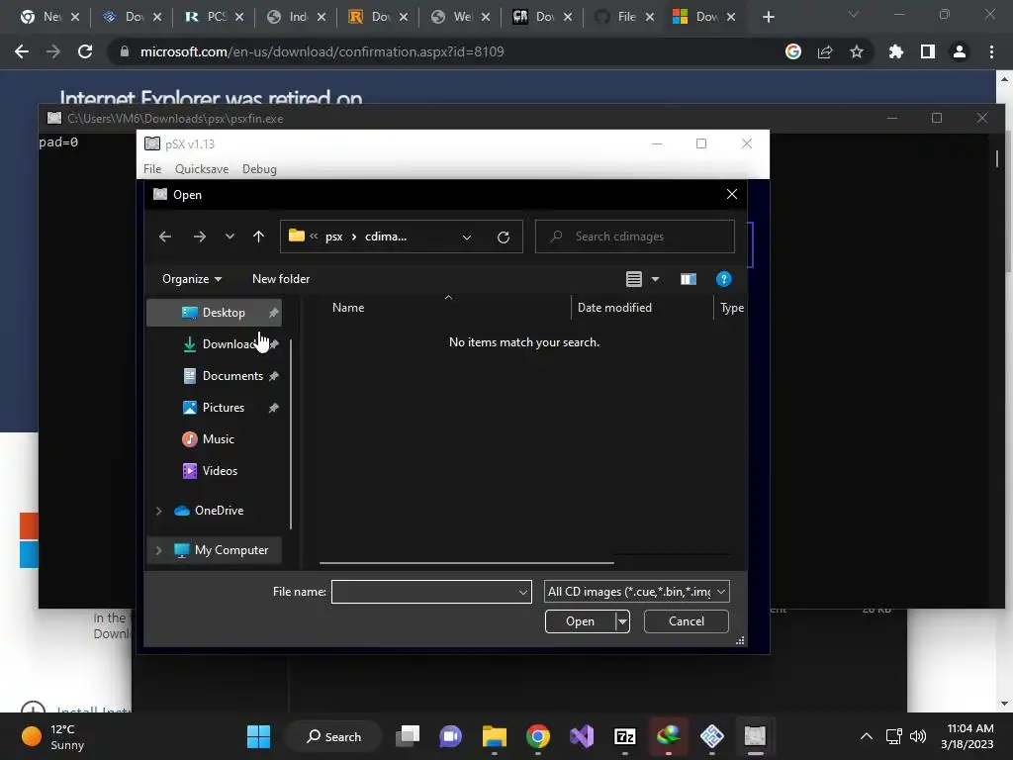Open Visual Studio from the taskbar

582,736
